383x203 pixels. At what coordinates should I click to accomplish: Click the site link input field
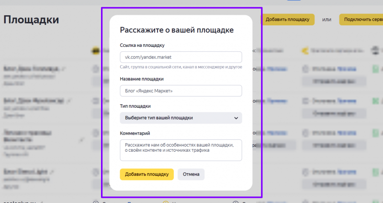point(181,57)
